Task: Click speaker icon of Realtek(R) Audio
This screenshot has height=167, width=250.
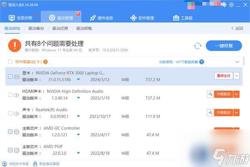Action: pos(16,114)
